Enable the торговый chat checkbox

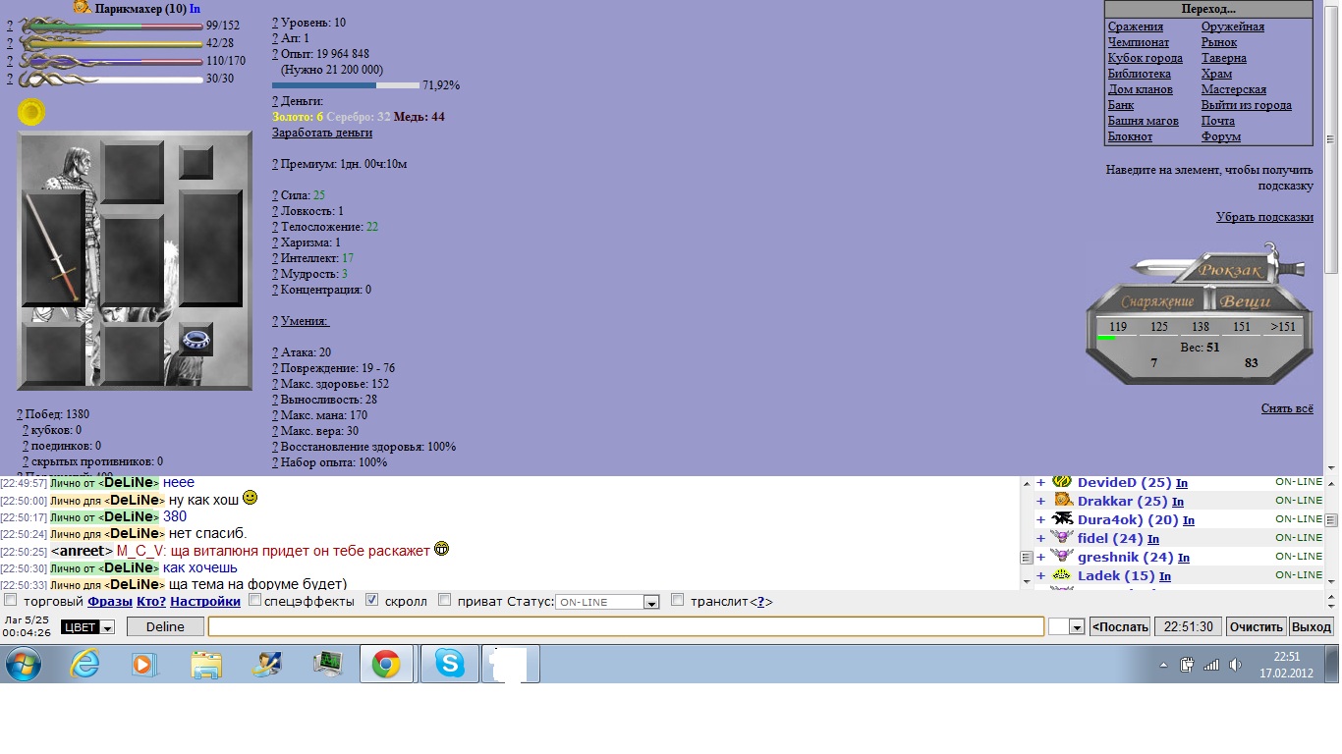click(11, 600)
